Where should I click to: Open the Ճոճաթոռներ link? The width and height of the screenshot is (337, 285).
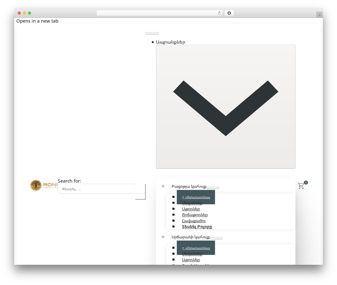click(195, 215)
